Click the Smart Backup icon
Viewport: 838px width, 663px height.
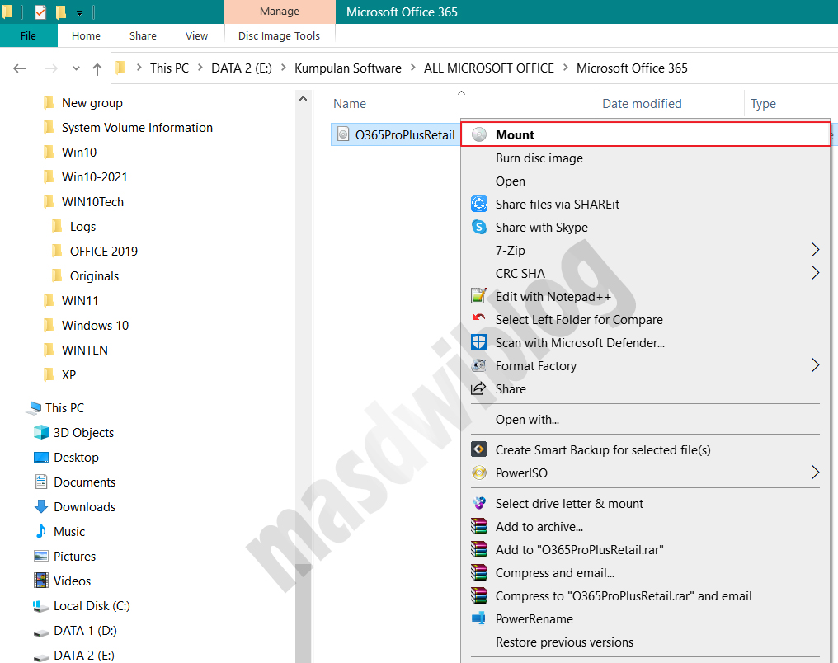point(479,449)
